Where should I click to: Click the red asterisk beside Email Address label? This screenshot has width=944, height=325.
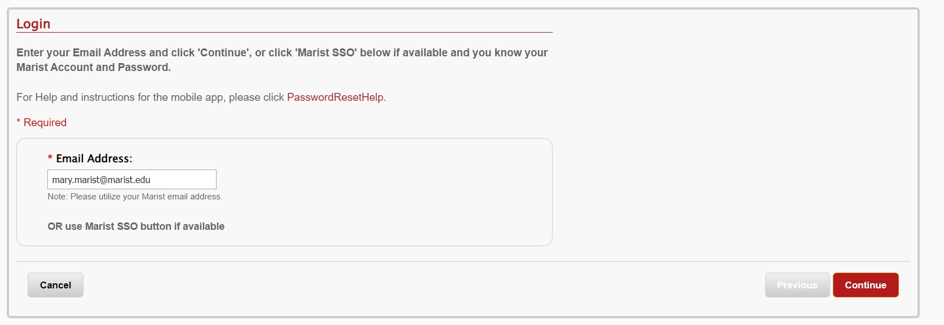(50, 158)
